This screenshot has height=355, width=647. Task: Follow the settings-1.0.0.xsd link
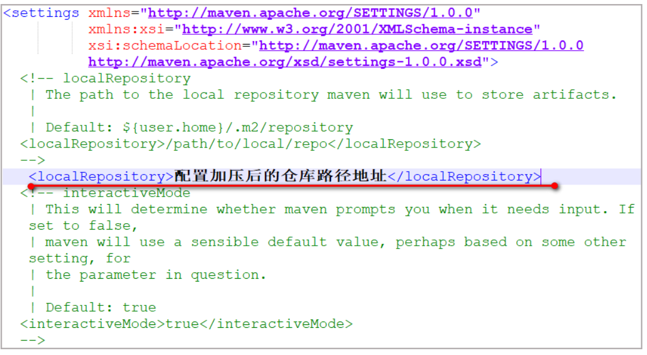[x=285, y=62]
